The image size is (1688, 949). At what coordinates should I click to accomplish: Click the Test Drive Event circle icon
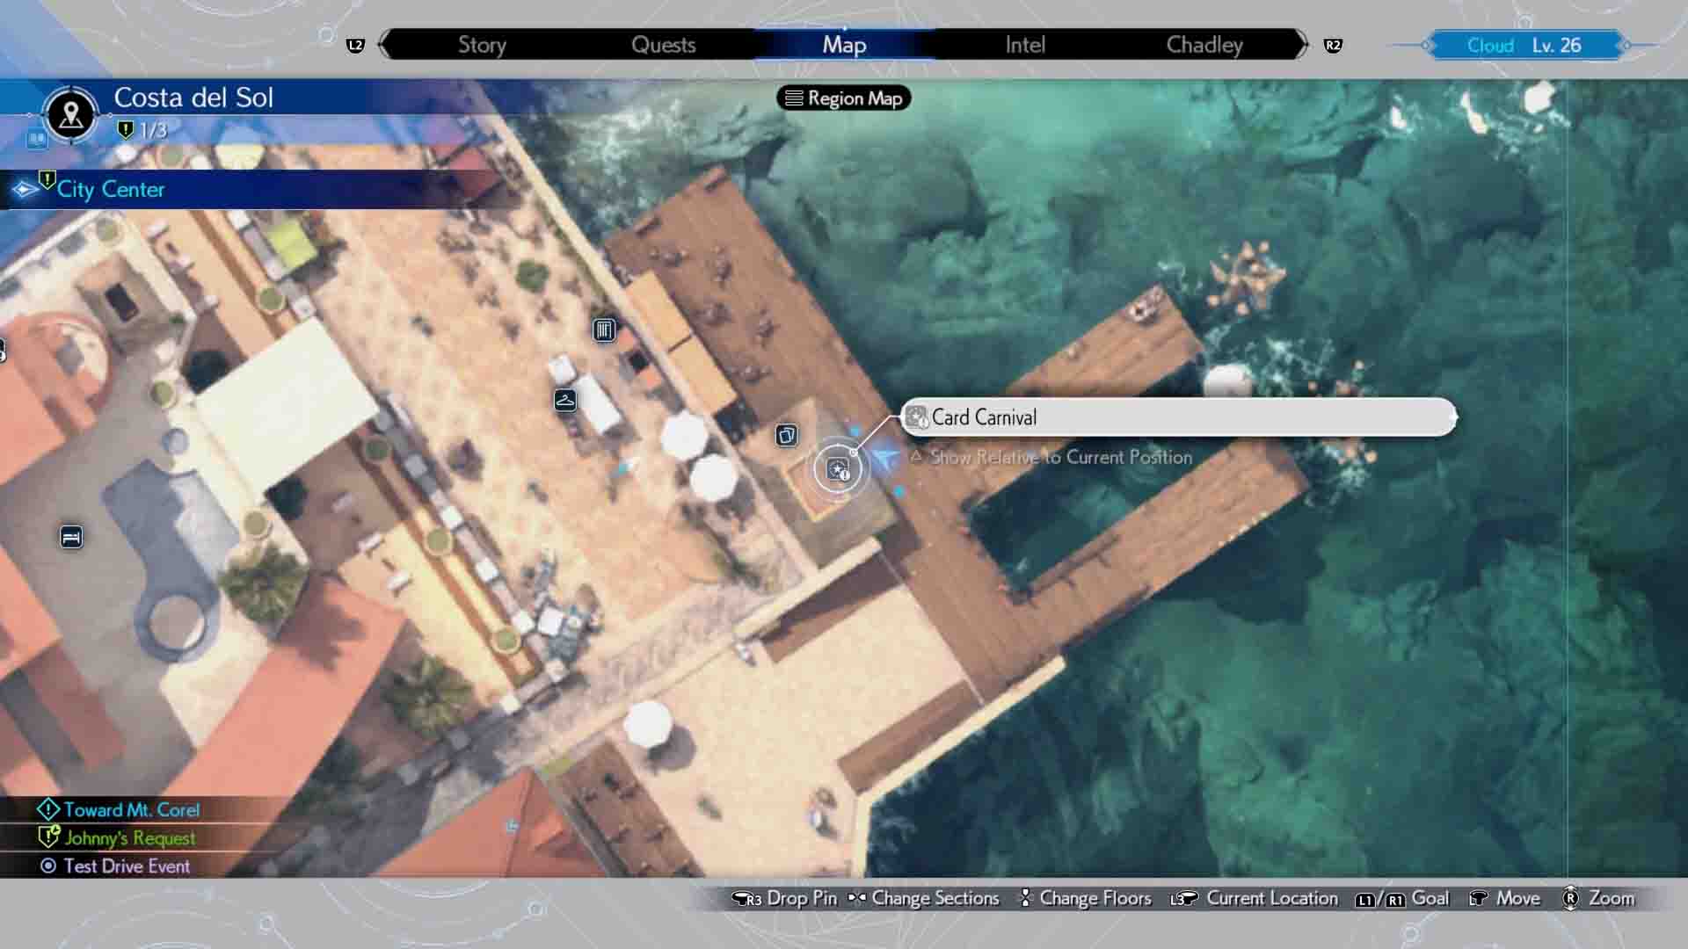click(48, 866)
